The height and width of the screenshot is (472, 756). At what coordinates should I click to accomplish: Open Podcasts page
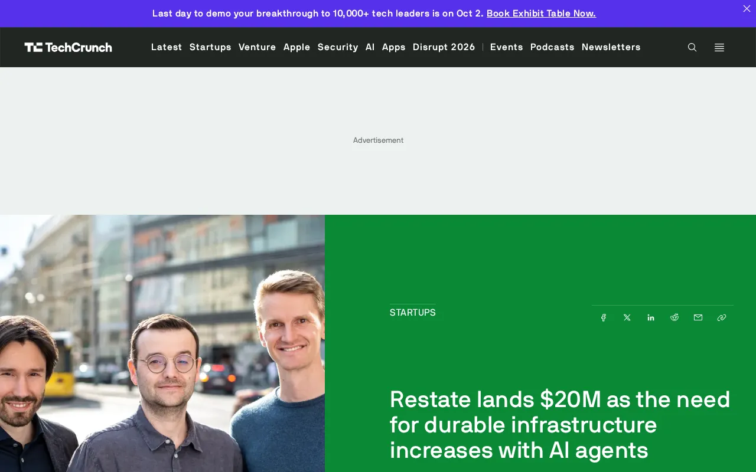click(x=552, y=47)
